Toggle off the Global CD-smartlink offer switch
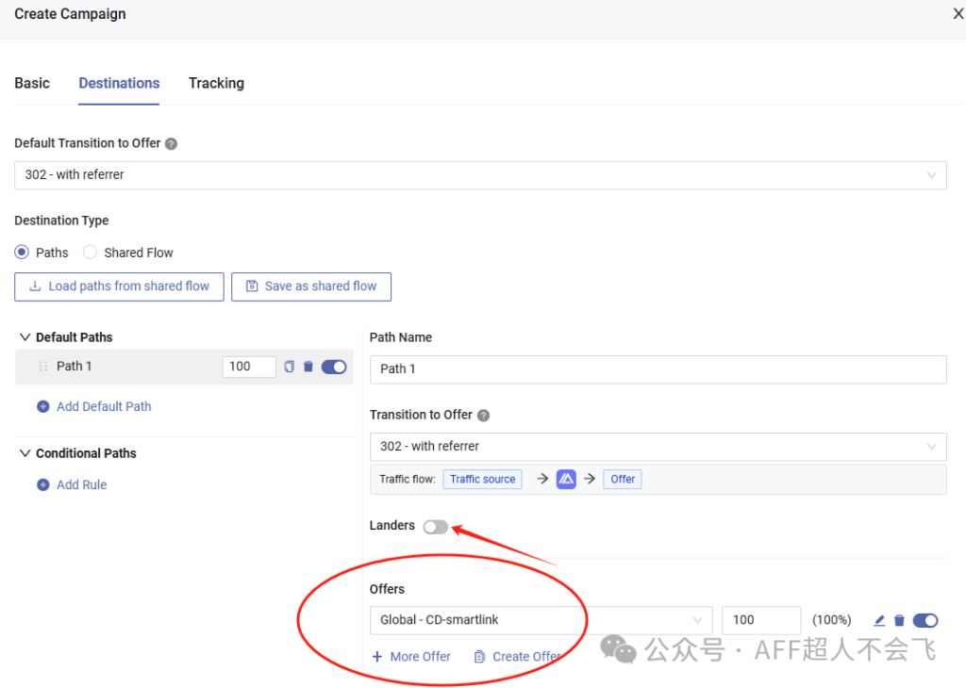The width and height of the screenshot is (966, 688). tap(925, 620)
